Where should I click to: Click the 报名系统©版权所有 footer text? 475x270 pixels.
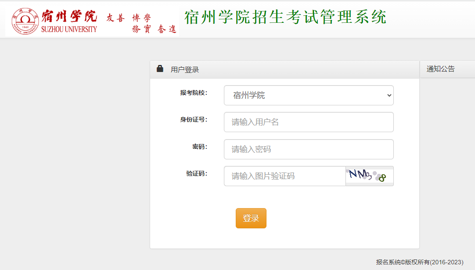tap(419, 262)
